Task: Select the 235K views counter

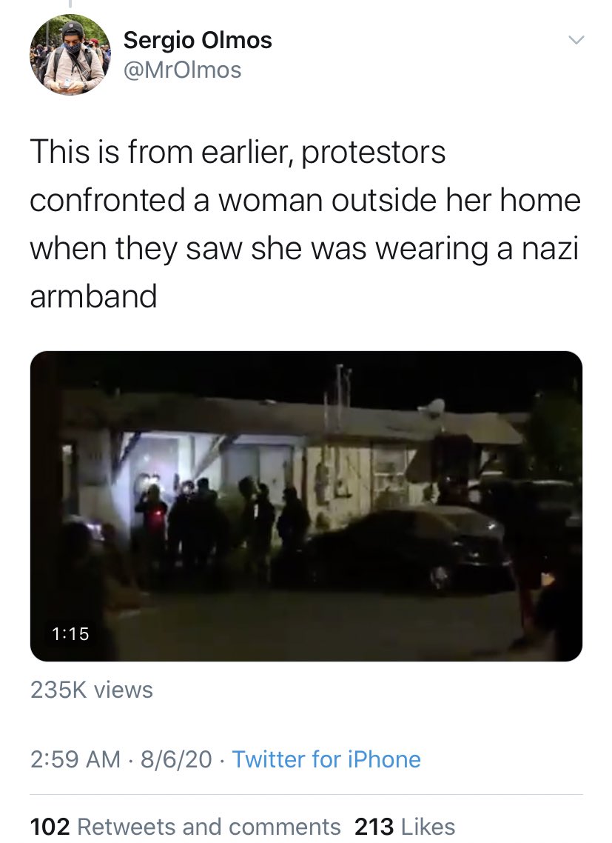Action: pyautogui.click(x=91, y=690)
